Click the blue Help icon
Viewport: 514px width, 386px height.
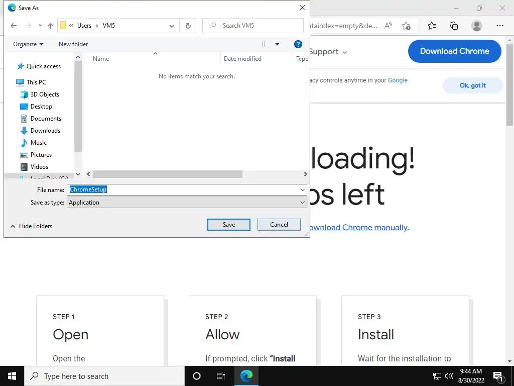(298, 44)
